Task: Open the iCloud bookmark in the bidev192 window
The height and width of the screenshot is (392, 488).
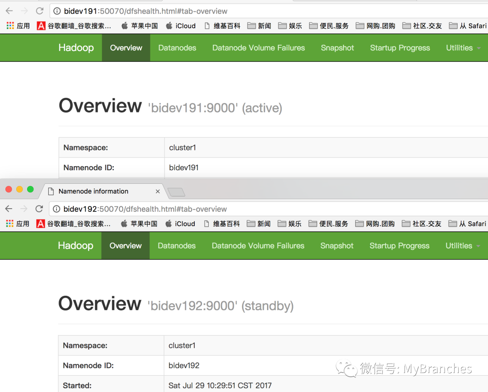Action: (180, 224)
